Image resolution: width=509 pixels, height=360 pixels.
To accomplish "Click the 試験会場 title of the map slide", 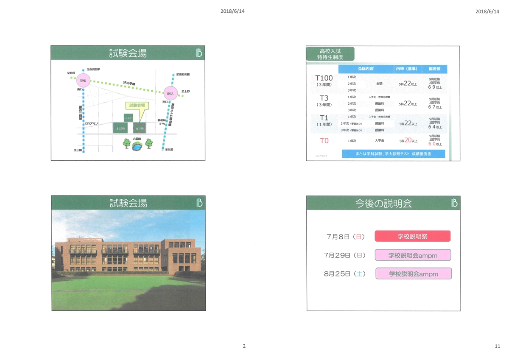I will [x=128, y=53].
